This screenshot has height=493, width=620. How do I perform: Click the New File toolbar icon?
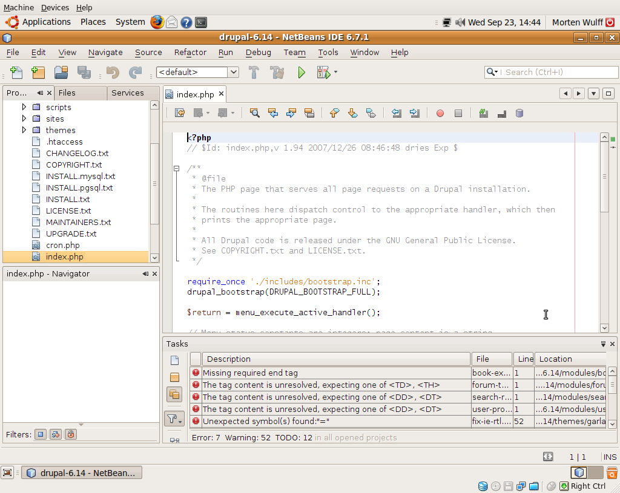[16, 73]
